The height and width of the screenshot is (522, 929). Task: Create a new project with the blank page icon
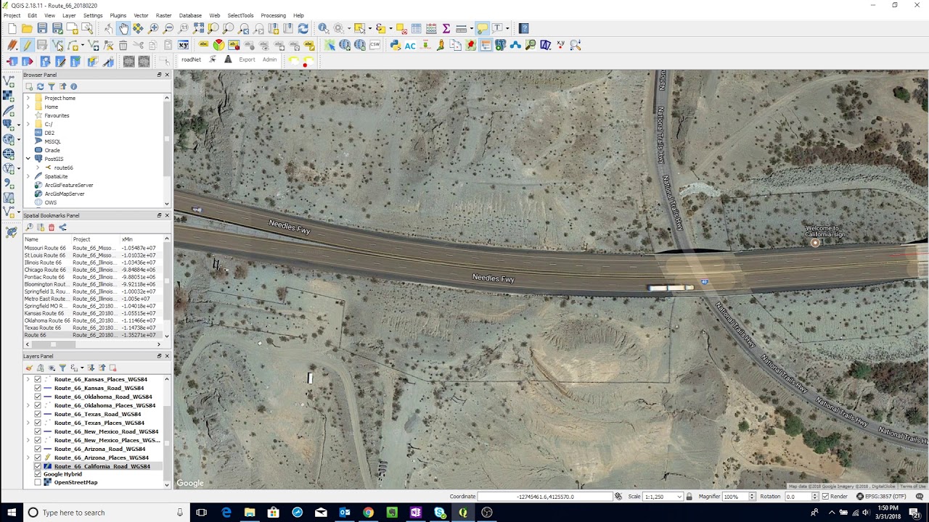pos(12,28)
